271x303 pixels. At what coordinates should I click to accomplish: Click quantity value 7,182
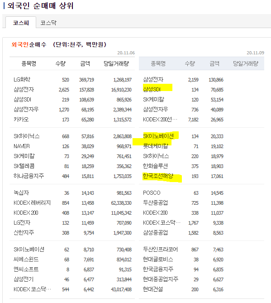(x=193, y=120)
